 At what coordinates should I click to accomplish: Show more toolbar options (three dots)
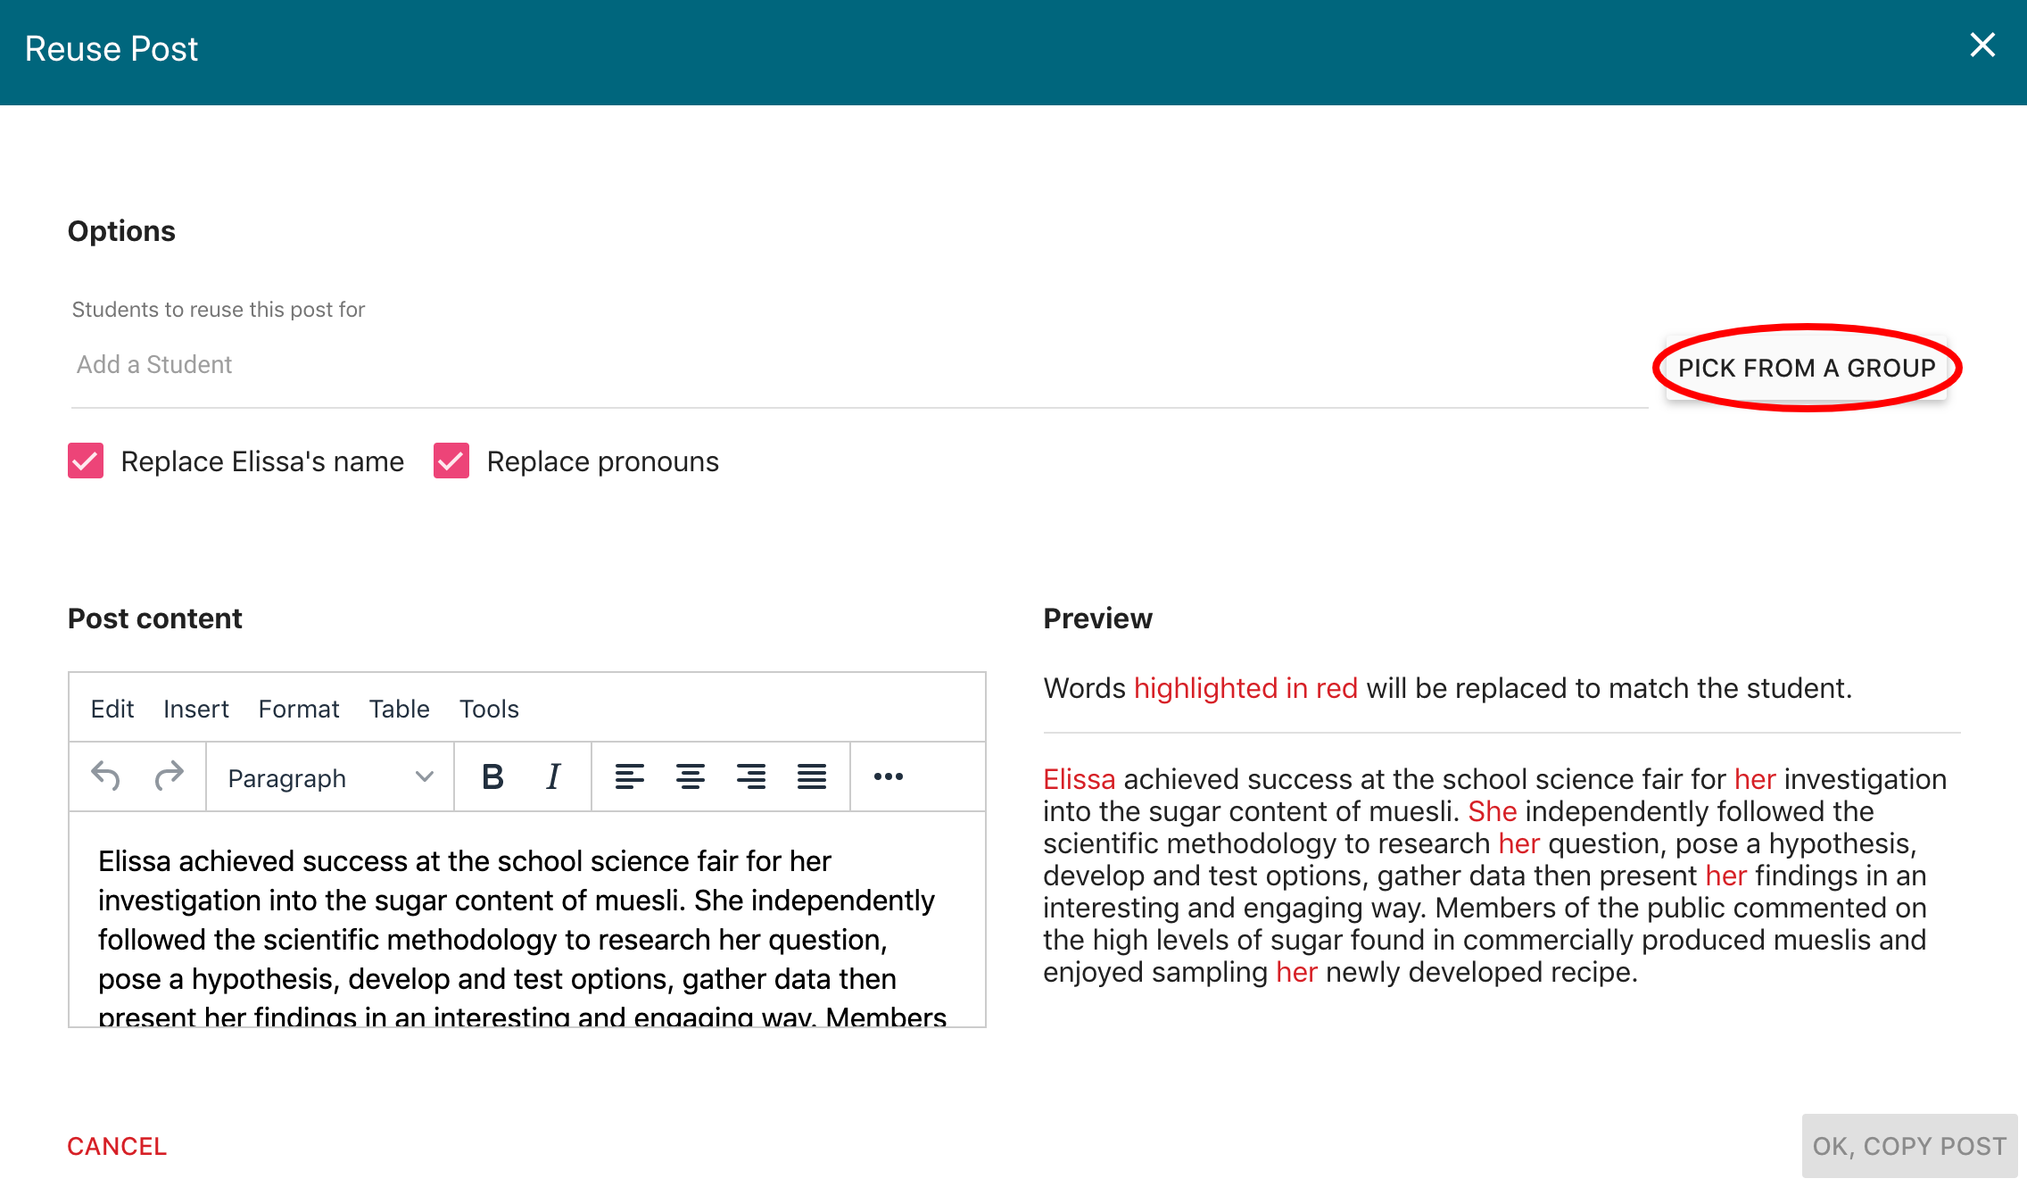pyautogui.click(x=888, y=776)
